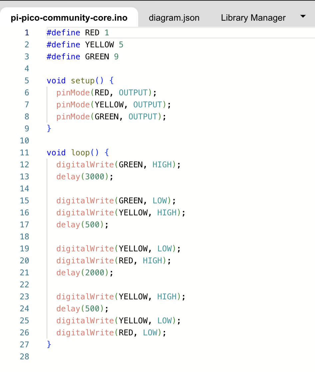Switch to the diagram.json tab

coord(174,18)
